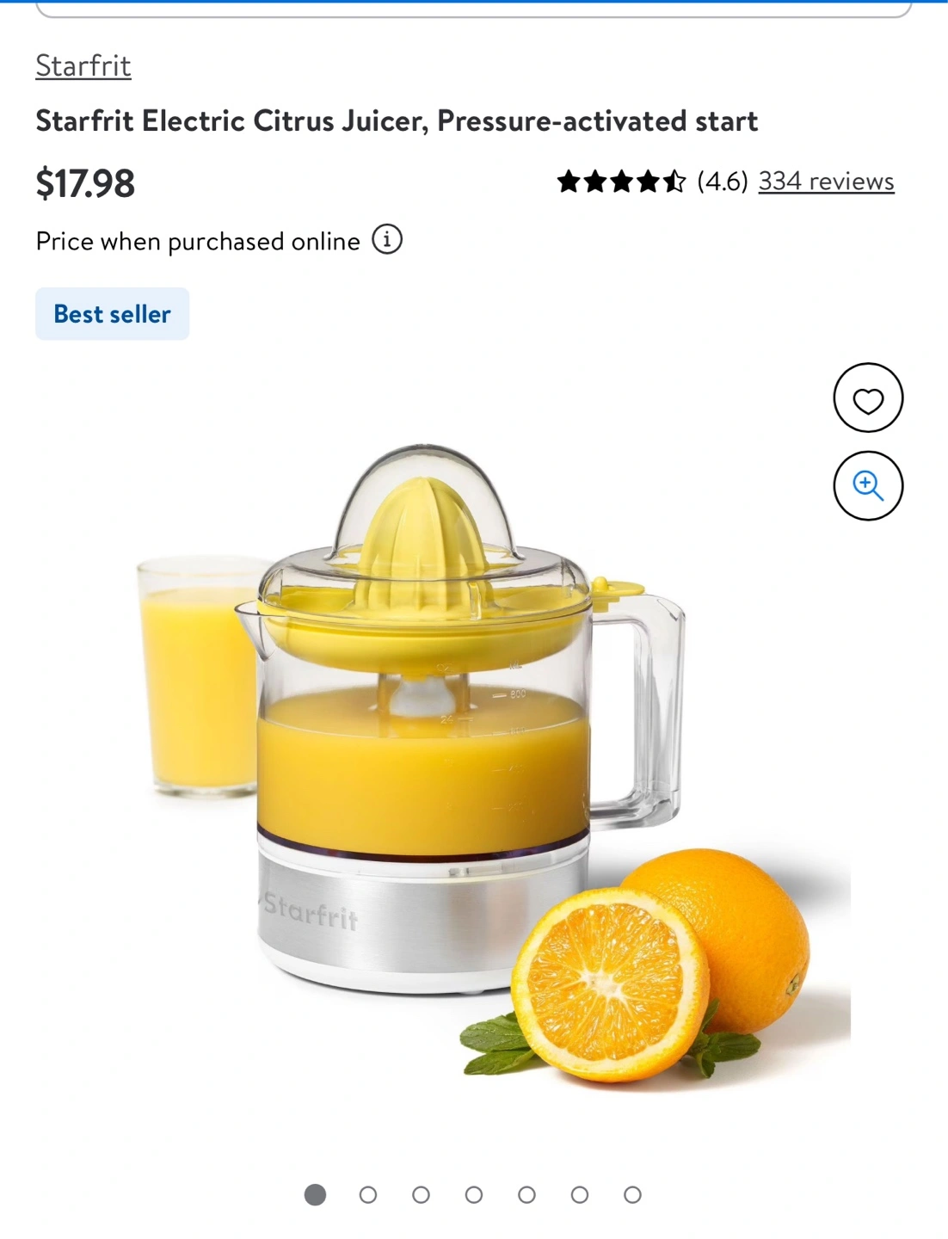
Task: Open the 334 reviews link
Action: click(x=826, y=182)
